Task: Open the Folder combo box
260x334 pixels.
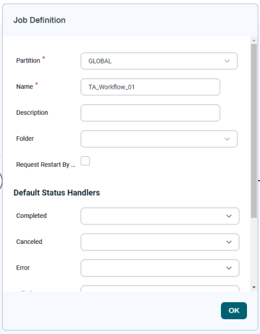Action: pos(159,139)
